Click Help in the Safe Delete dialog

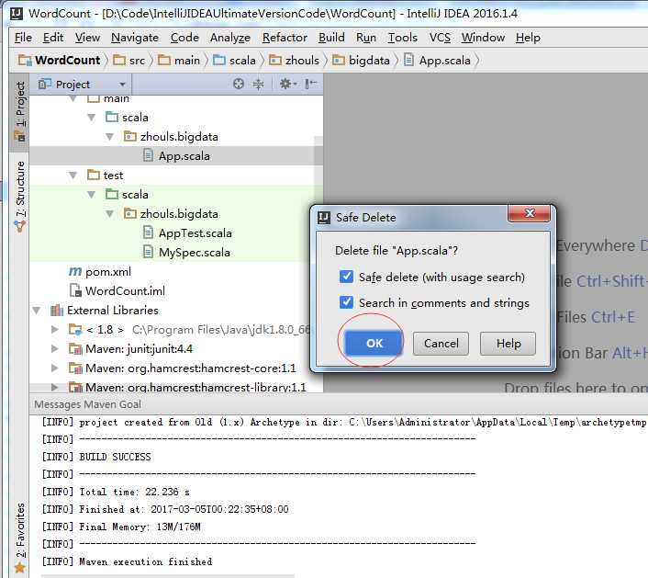[508, 343]
